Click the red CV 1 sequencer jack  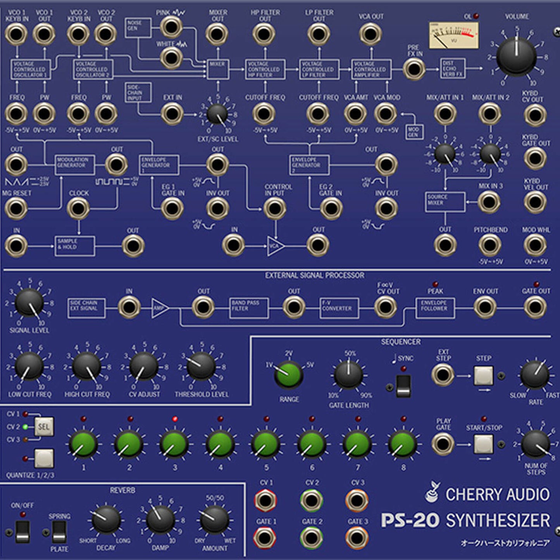point(265,500)
